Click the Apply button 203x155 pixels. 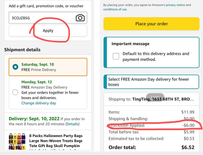tap(48, 31)
